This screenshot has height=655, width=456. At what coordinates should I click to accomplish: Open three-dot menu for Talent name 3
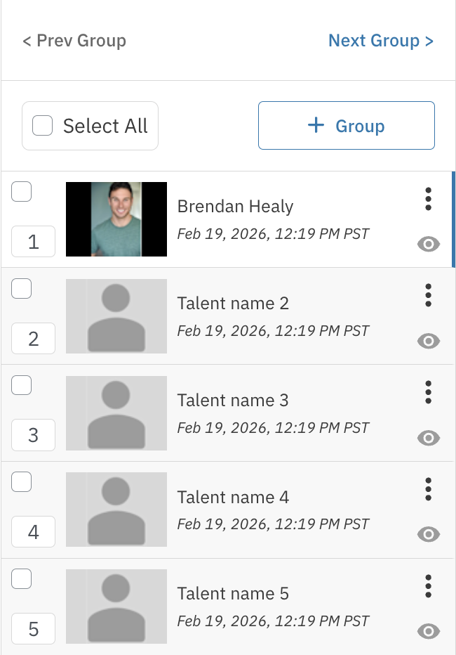click(428, 392)
